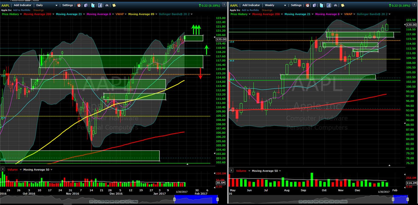This screenshot has width=418, height=205.
Task: Share daily chart via Twitter icon
Action: (x=93, y=5)
